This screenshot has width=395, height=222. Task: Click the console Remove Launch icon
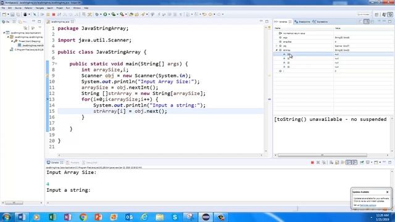pyautogui.click(x=318, y=163)
